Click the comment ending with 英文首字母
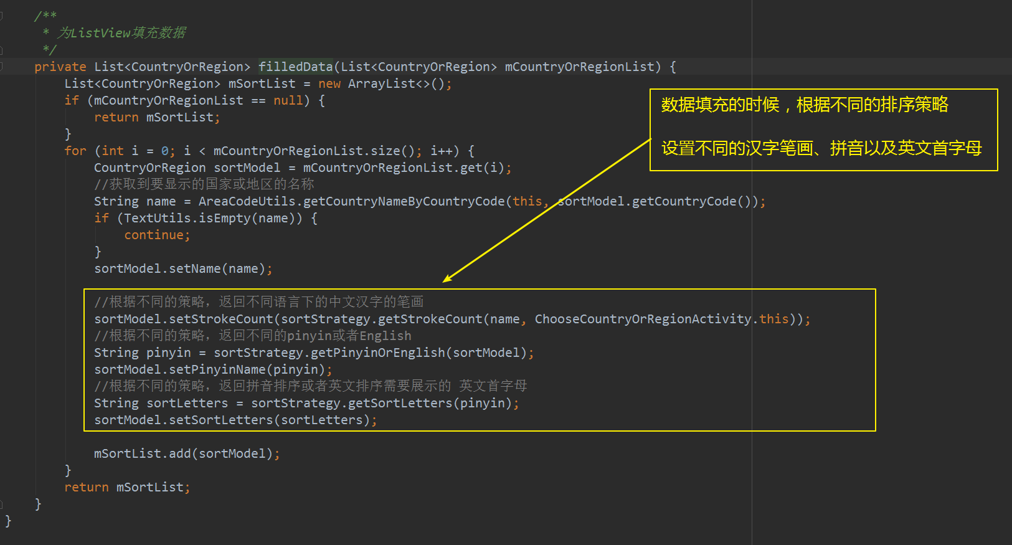Viewport: 1012px width, 545px height. tap(311, 386)
